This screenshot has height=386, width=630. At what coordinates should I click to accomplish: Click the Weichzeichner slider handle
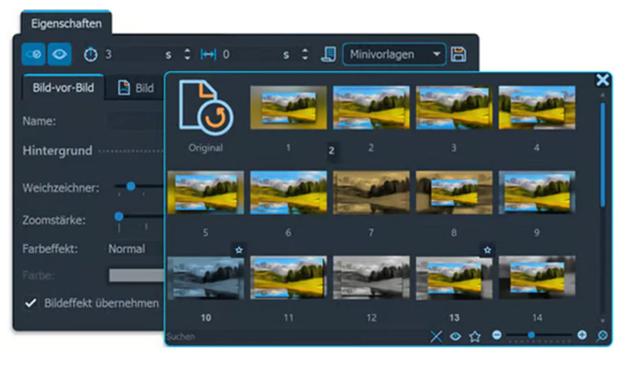click(130, 187)
